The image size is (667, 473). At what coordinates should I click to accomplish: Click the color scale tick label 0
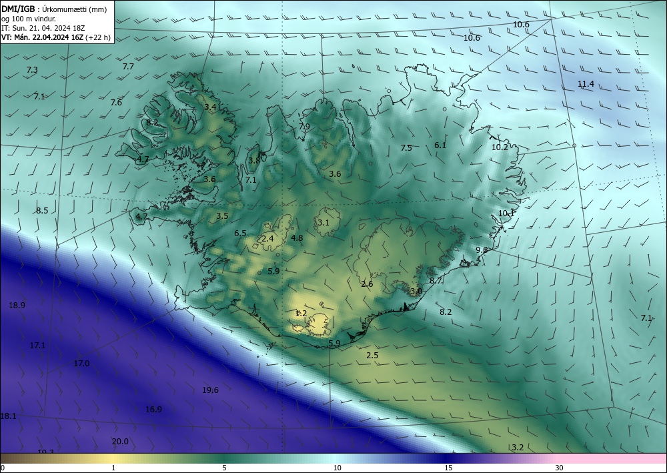tap(3, 468)
